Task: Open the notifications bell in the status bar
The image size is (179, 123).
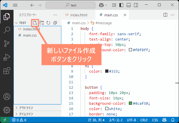Action: [x=173, y=120]
